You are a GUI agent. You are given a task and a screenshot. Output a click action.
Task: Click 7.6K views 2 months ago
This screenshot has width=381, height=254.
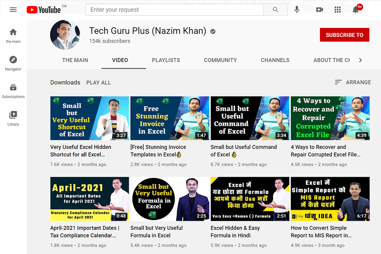(x=78, y=164)
